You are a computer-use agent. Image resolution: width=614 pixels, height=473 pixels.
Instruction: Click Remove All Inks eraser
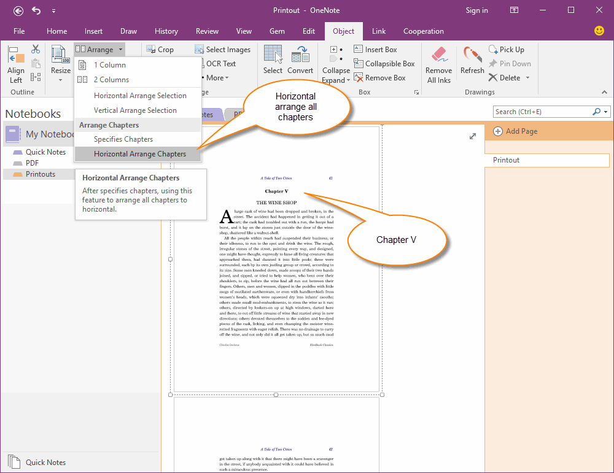coord(438,64)
